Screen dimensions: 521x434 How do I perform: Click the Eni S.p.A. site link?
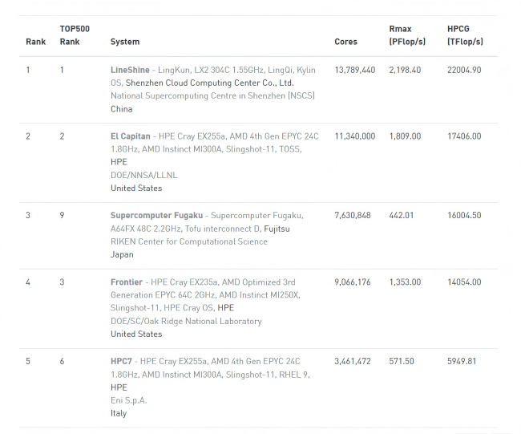tap(128, 401)
